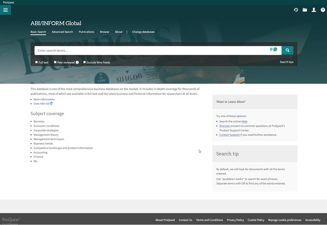Click the green Grammarly icon in search box

tap(275, 49)
